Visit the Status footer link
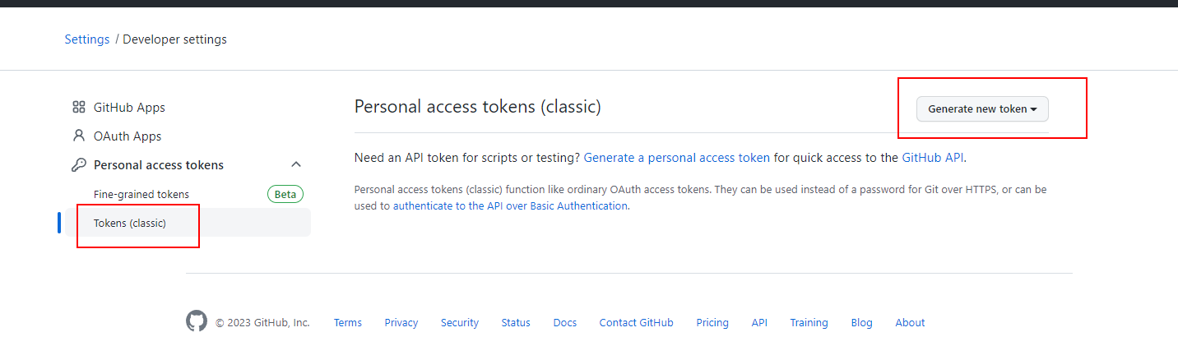The image size is (1178, 346). [x=516, y=322]
